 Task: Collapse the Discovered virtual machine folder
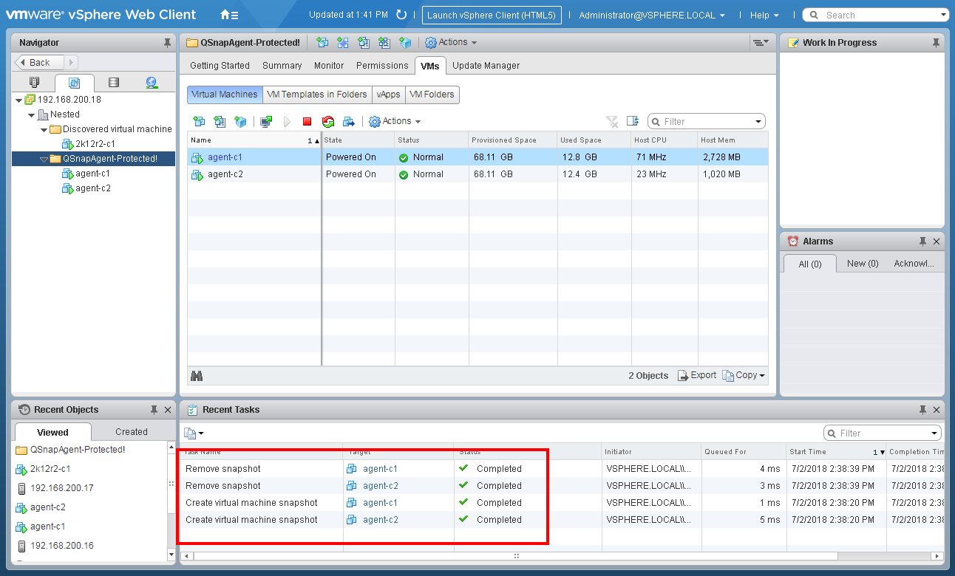(x=44, y=129)
